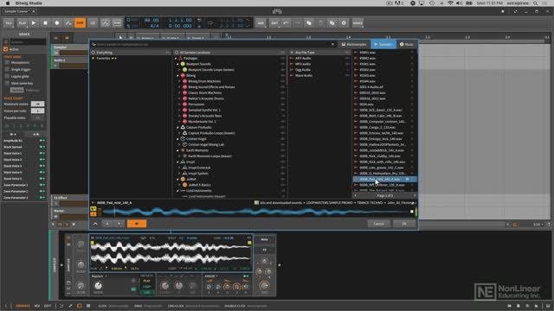The image size is (554, 311).
Task: Select 0008_Conga_2_133.wav in file list
Action: [377, 127]
